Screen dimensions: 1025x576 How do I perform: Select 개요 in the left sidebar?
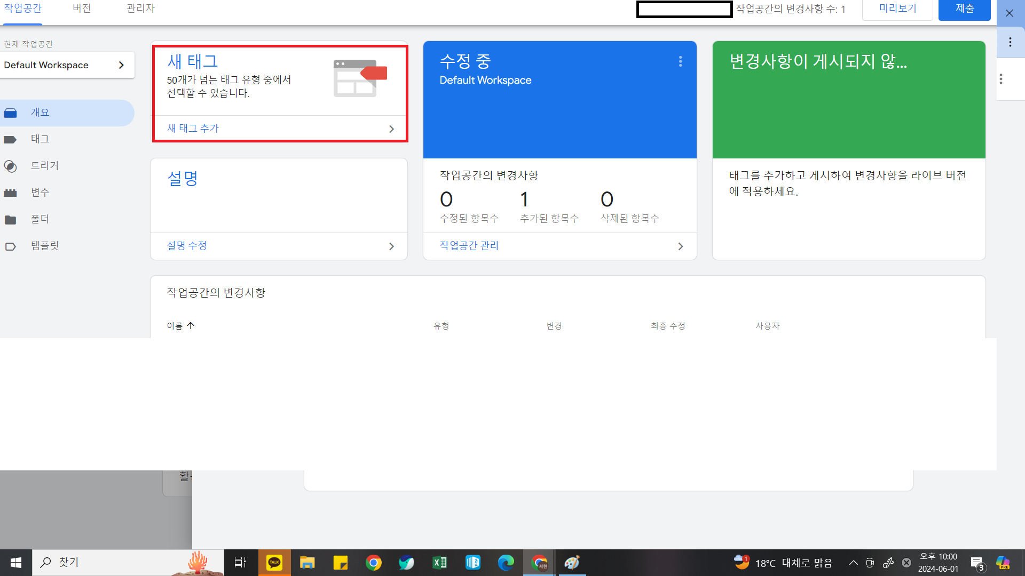(40, 113)
